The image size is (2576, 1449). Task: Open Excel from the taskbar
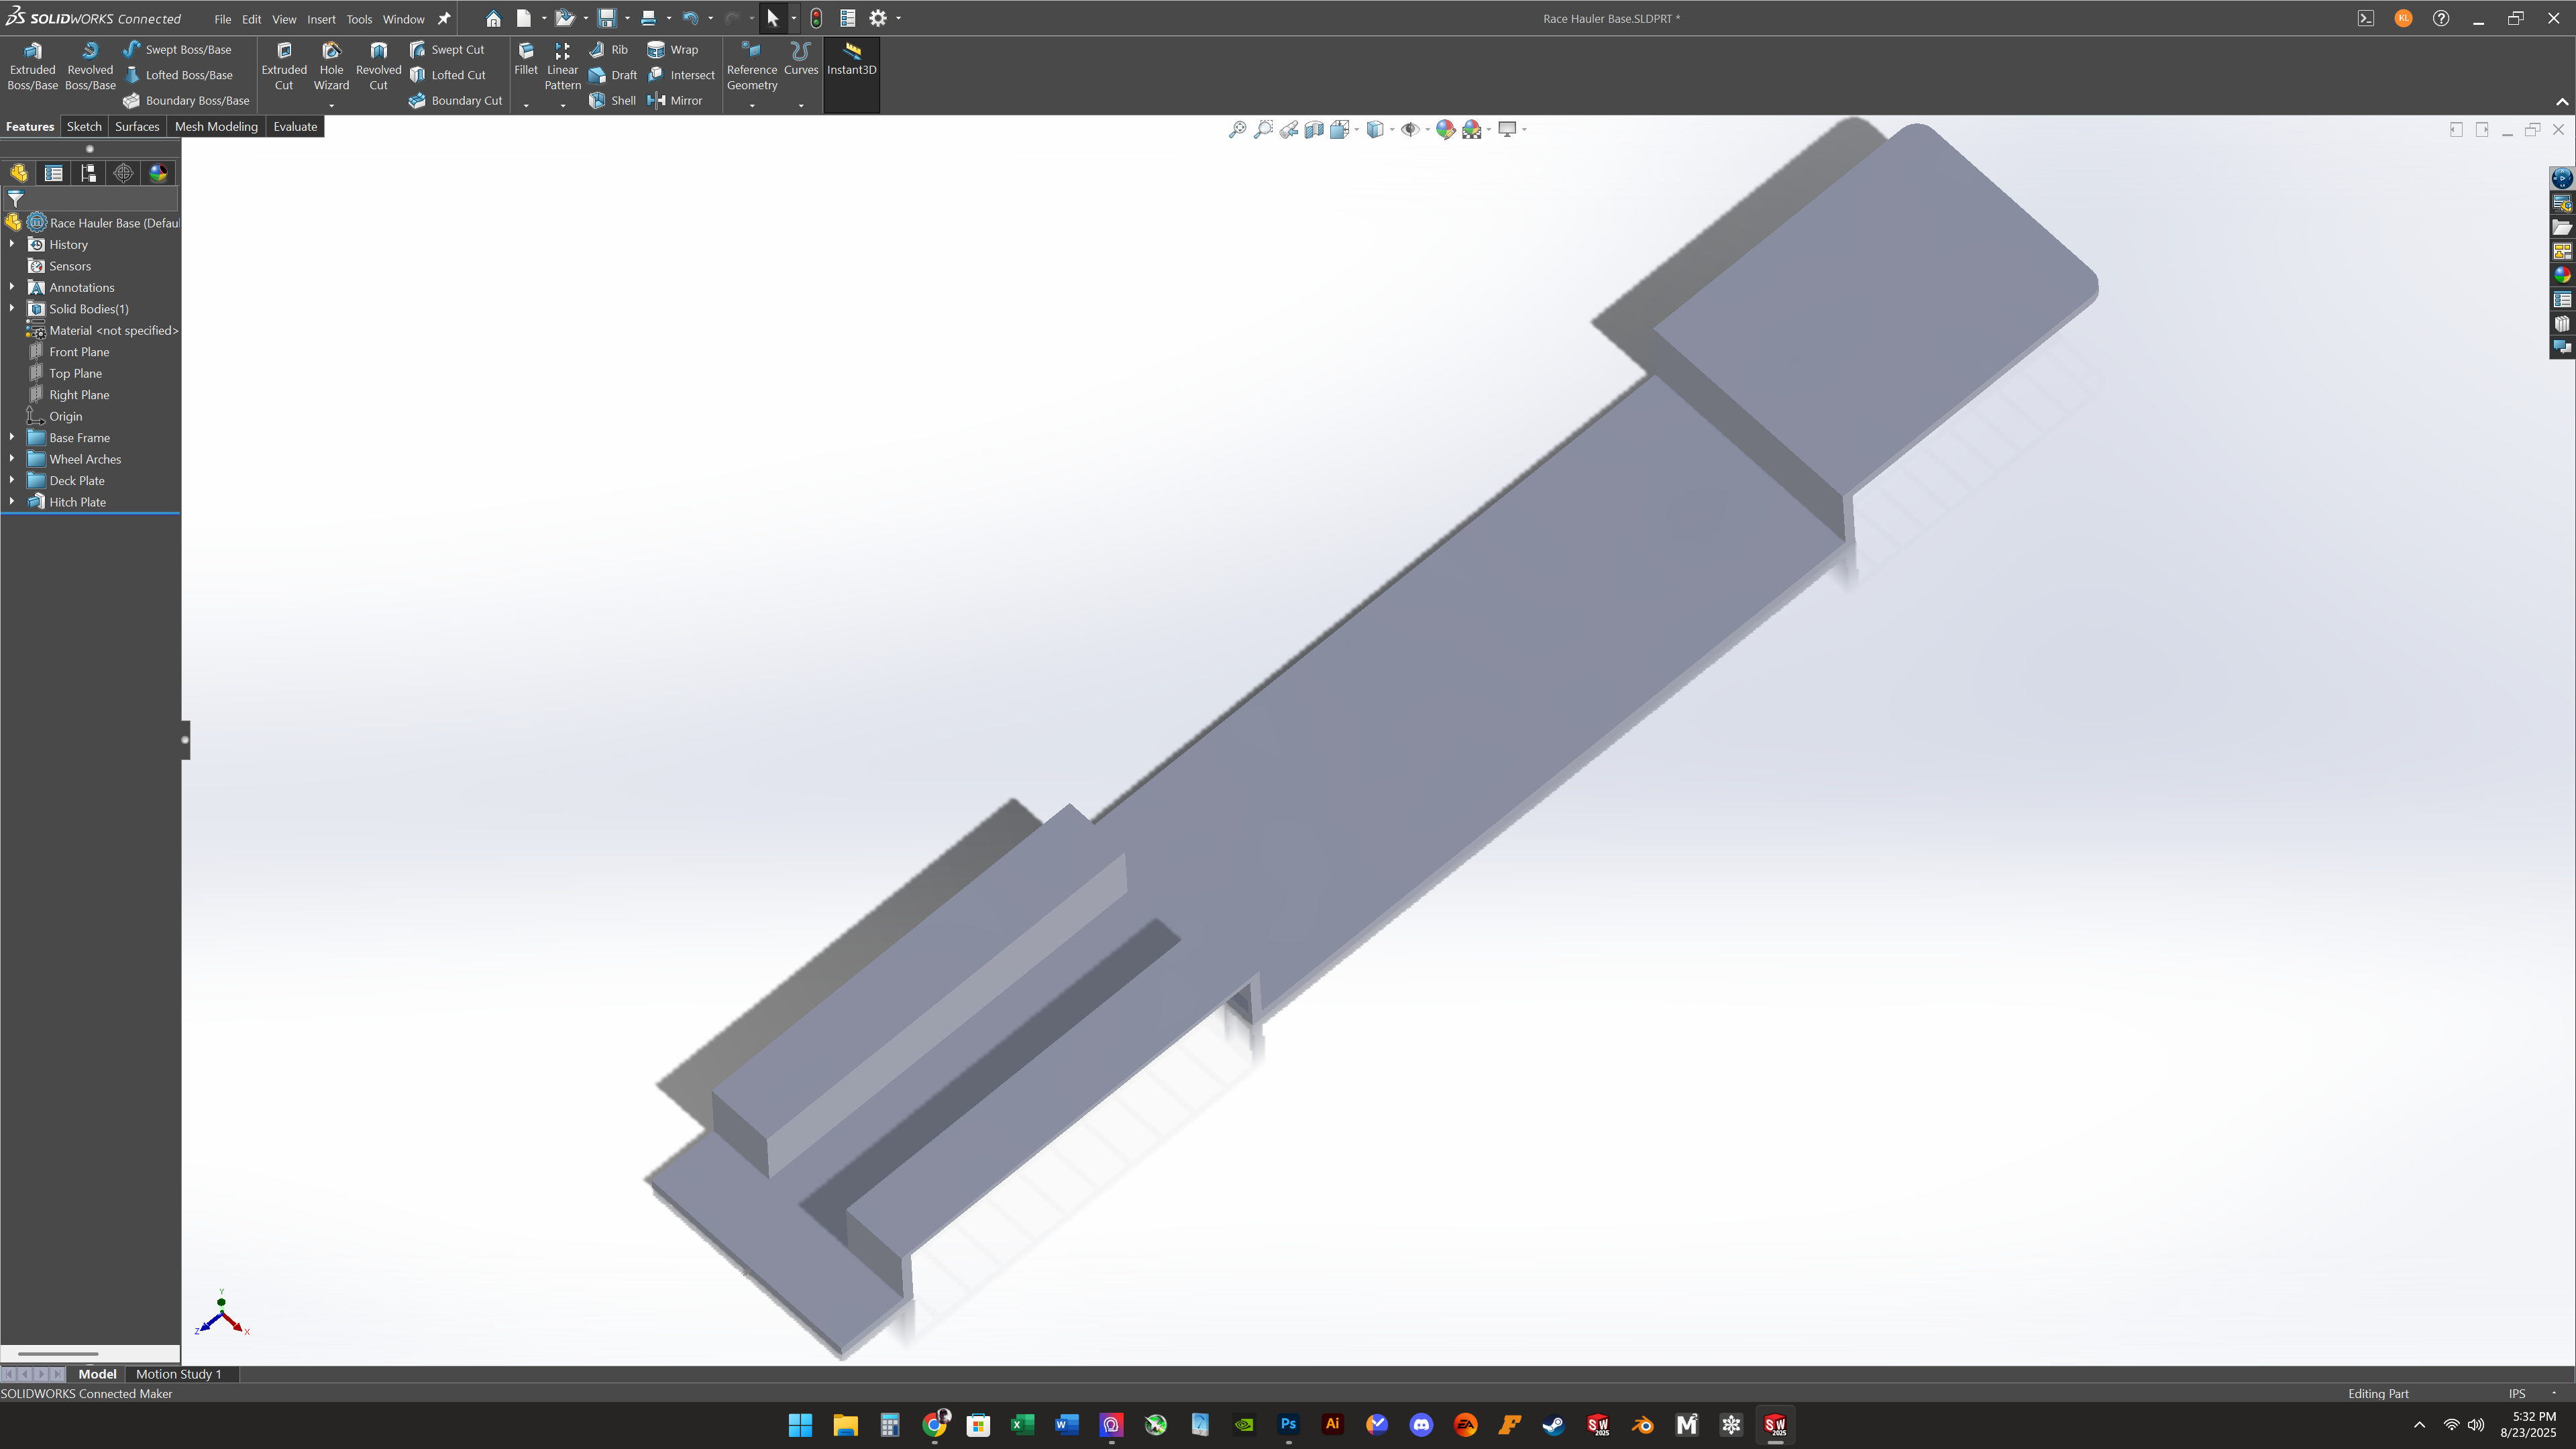point(1022,1424)
